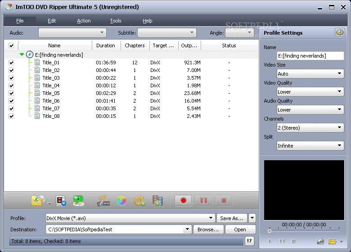Click the ImTOO app icon in title bar

tap(9, 7)
